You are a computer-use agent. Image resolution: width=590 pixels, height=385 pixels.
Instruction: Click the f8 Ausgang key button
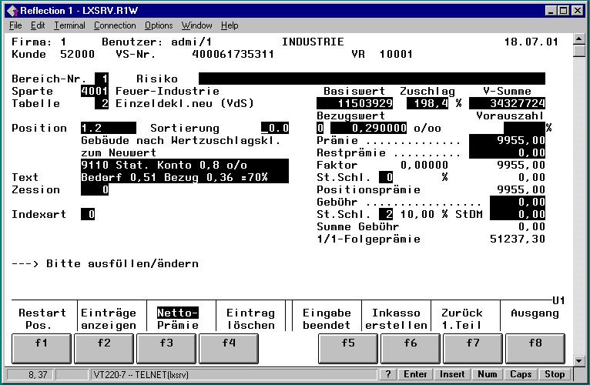tap(535, 349)
